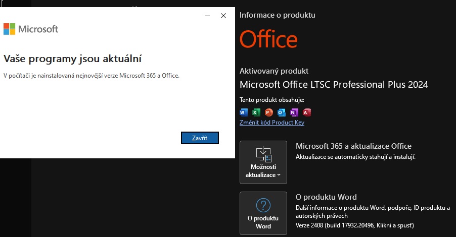Click the Aktivovaný produkt label

(273, 71)
